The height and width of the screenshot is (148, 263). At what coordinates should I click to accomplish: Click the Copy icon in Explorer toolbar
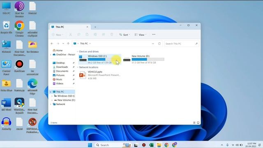click(x=78, y=35)
